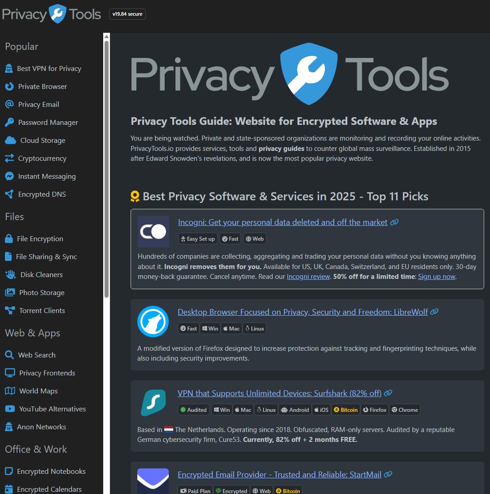
Task: Click the Fast tag on LibreWolf card
Action: click(188, 329)
